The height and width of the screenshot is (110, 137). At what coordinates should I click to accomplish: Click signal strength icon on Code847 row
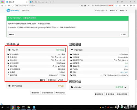tap(125, 87)
